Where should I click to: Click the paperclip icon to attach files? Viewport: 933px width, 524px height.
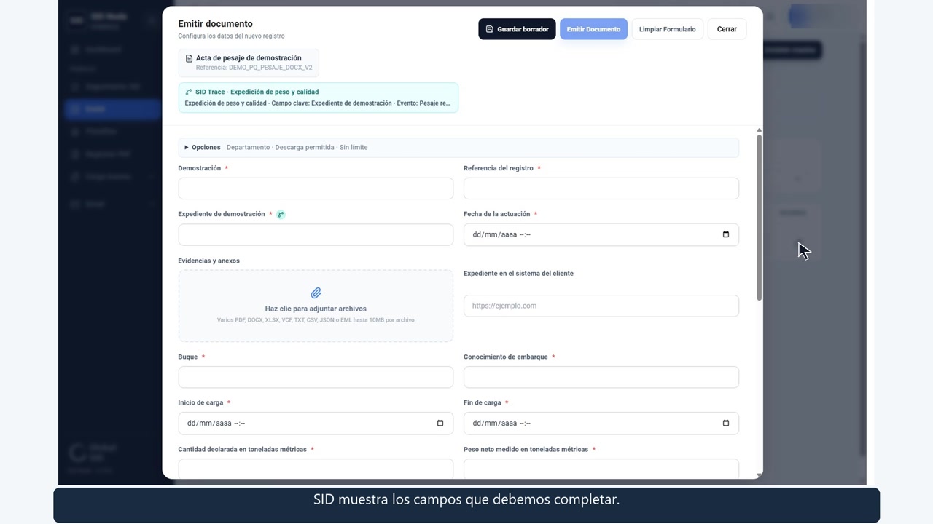[316, 293]
